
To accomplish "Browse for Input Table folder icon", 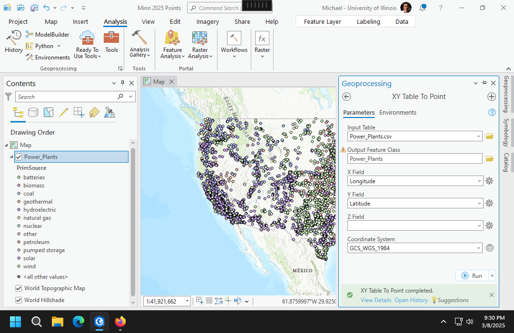I will click(x=489, y=137).
